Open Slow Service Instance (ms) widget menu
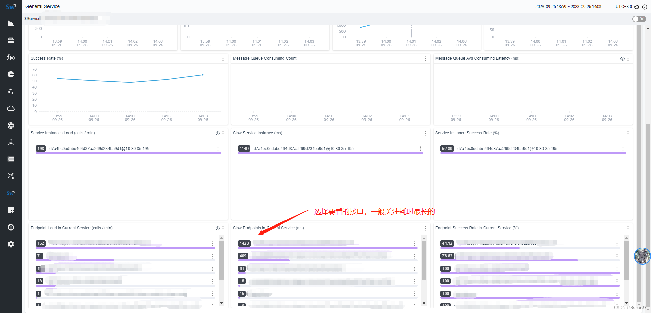Viewport: 651px width, 313px height. point(426,133)
